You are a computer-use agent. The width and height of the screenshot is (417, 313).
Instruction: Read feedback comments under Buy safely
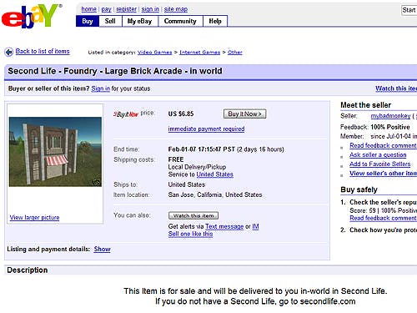click(383, 218)
